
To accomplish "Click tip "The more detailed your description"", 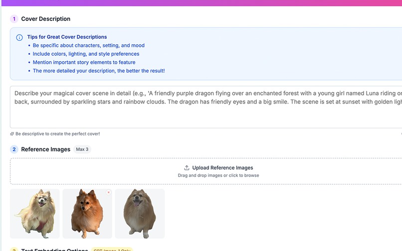I will [99, 71].
